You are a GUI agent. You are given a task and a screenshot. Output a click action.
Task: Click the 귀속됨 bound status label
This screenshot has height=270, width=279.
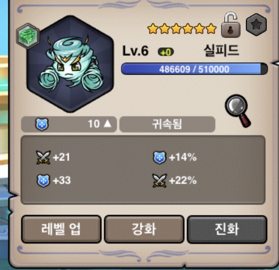pyautogui.click(x=167, y=124)
